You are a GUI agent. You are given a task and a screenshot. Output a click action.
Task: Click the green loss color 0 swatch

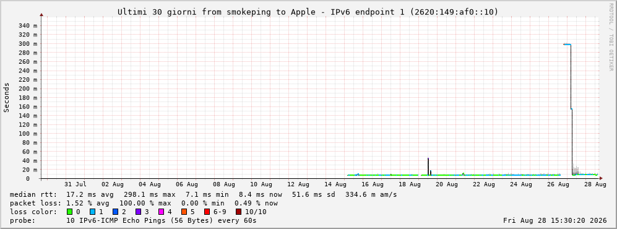[70, 212]
